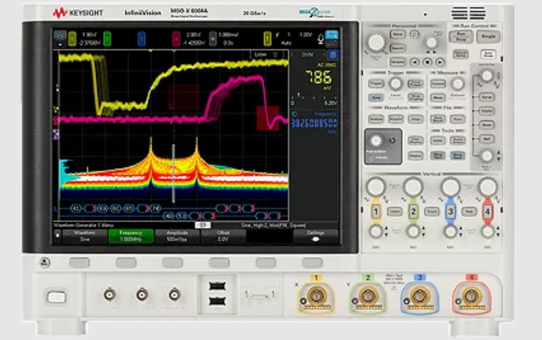Push the horizontal zoom magnifier key

(x=414, y=34)
